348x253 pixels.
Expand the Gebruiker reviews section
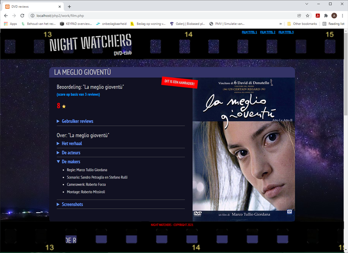tap(75, 121)
